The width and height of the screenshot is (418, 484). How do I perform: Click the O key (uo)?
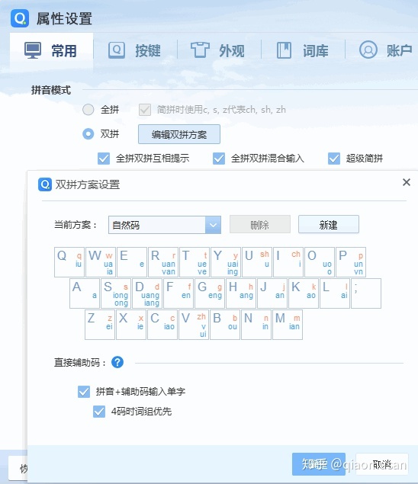coord(320,262)
